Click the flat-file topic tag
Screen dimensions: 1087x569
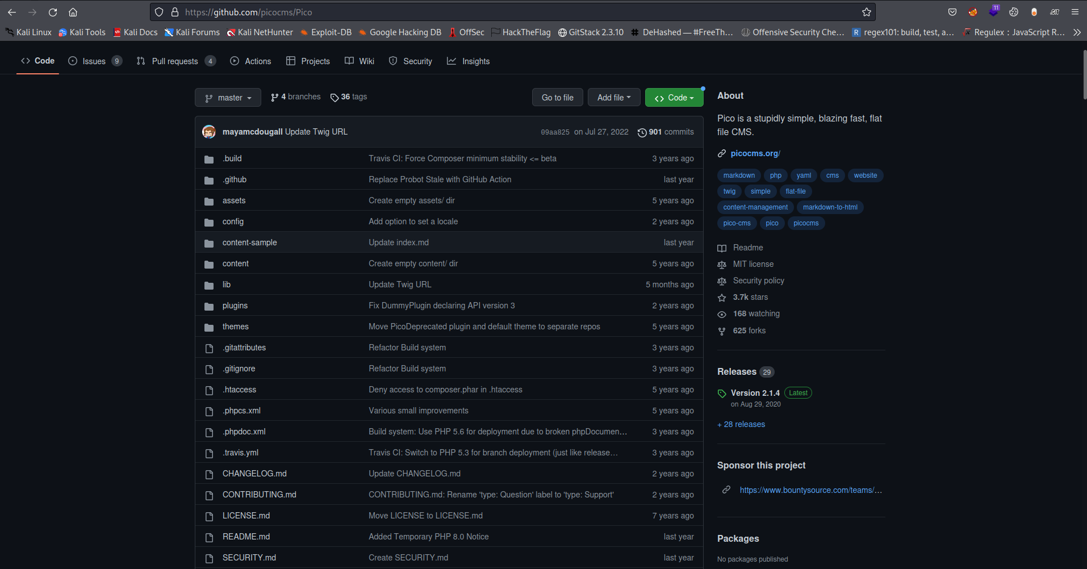click(x=796, y=191)
